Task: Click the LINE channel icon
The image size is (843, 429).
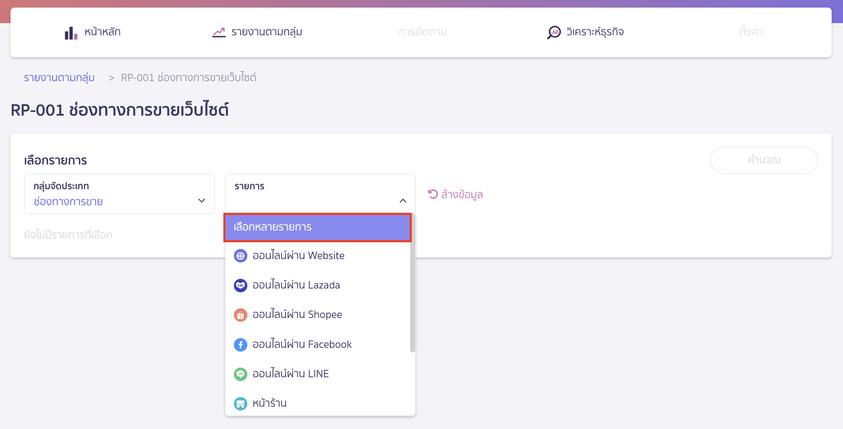Action: (x=241, y=374)
